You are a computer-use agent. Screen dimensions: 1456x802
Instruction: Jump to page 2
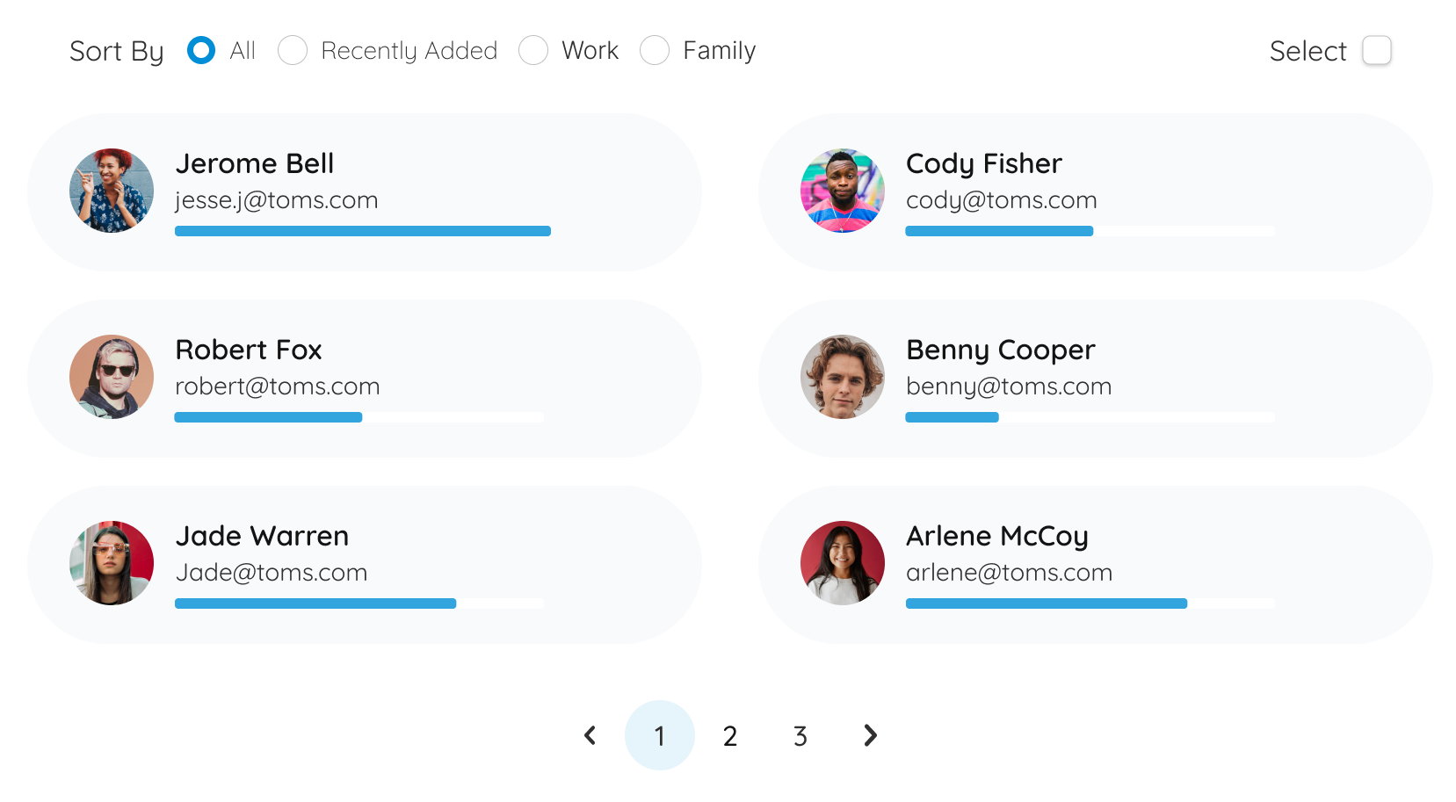(x=729, y=736)
